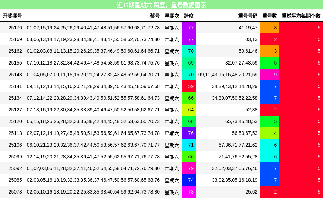Click the purple span cell 77 for 25176
This screenshot has height=198, width=323.
tap(189, 28)
